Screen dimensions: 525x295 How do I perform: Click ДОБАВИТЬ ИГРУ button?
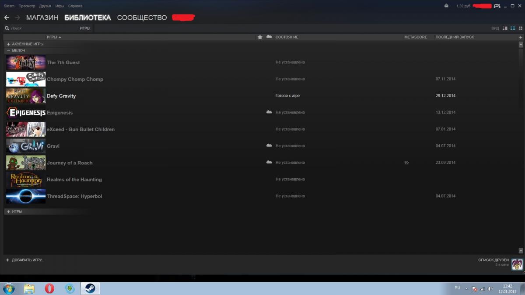coord(25,260)
